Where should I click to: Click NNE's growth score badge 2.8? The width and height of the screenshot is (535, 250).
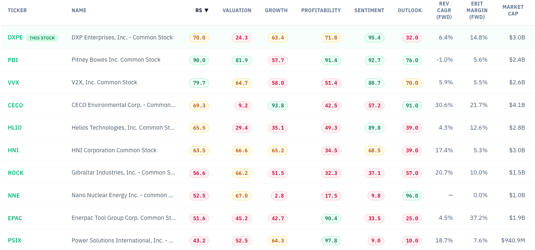279,196
